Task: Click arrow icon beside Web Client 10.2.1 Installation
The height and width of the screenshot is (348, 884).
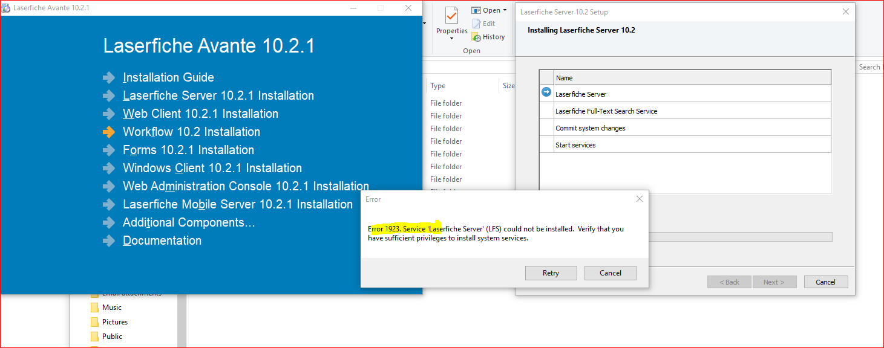Action: click(x=109, y=114)
